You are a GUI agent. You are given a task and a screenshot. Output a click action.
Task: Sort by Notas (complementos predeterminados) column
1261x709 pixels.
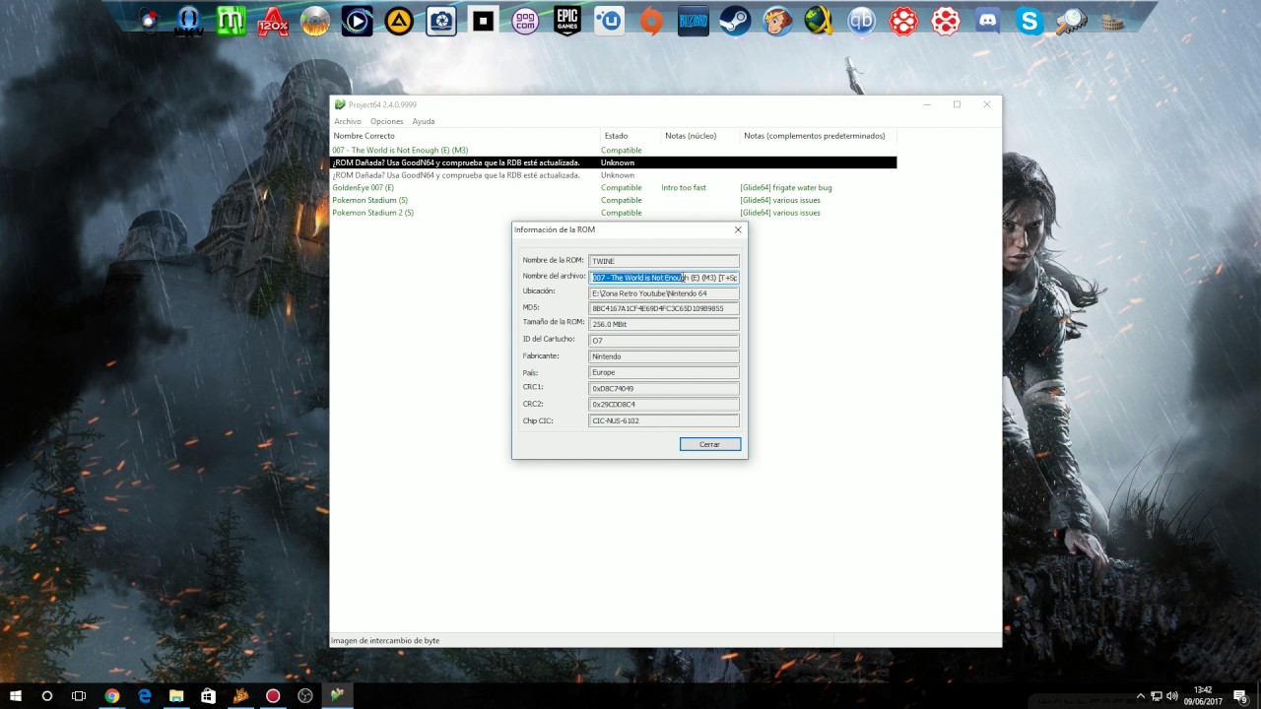point(819,136)
